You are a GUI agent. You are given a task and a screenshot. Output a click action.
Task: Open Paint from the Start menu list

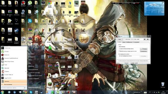tap(14, 65)
